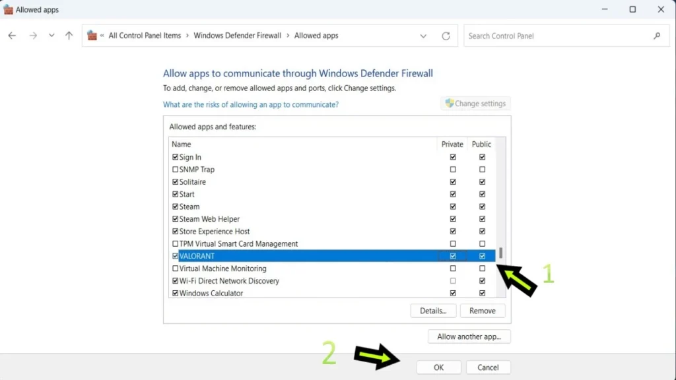Confirm with the OK button
The width and height of the screenshot is (676, 380).
click(x=438, y=367)
